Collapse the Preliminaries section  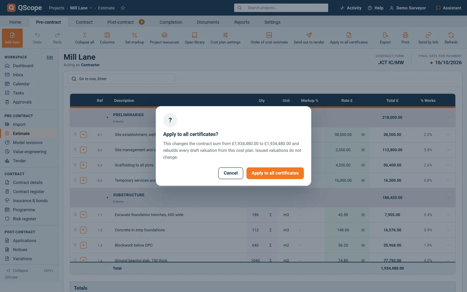pos(107,118)
